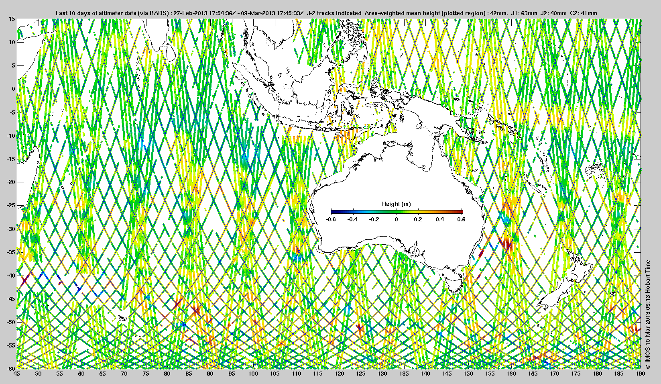
Task: Click the "J2: 40mm" value in title
Action: pyautogui.click(x=553, y=13)
